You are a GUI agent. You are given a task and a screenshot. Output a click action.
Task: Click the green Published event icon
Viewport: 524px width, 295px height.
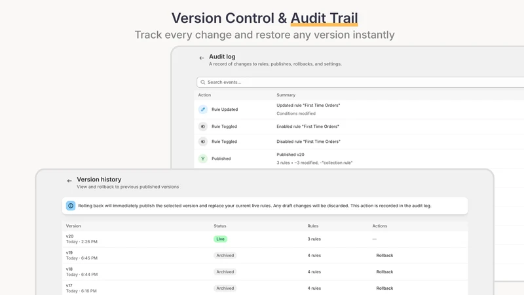coord(203,159)
